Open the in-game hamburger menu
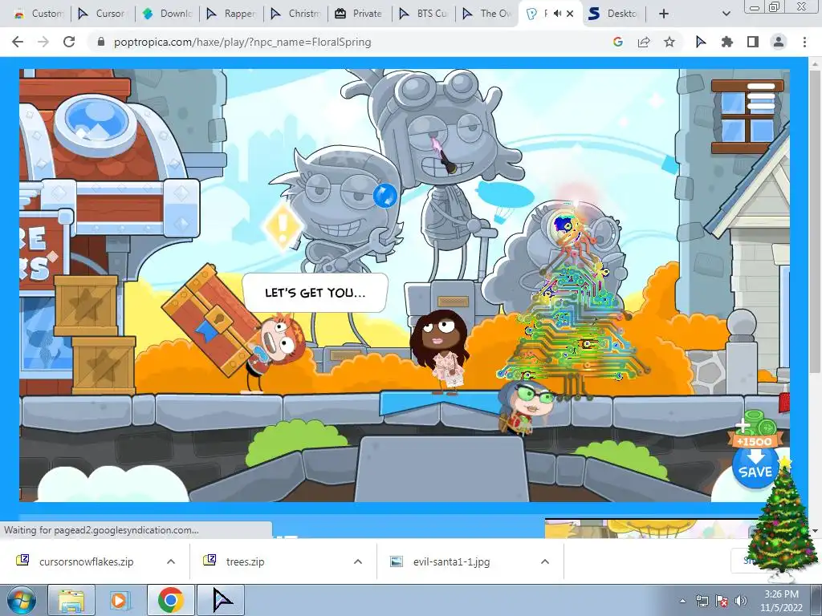 pos(761,95)
